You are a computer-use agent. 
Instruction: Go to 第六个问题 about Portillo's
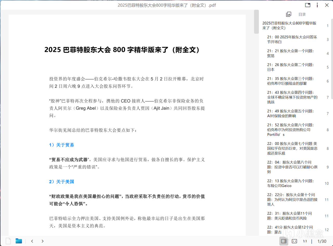click(x=291, y=130)
